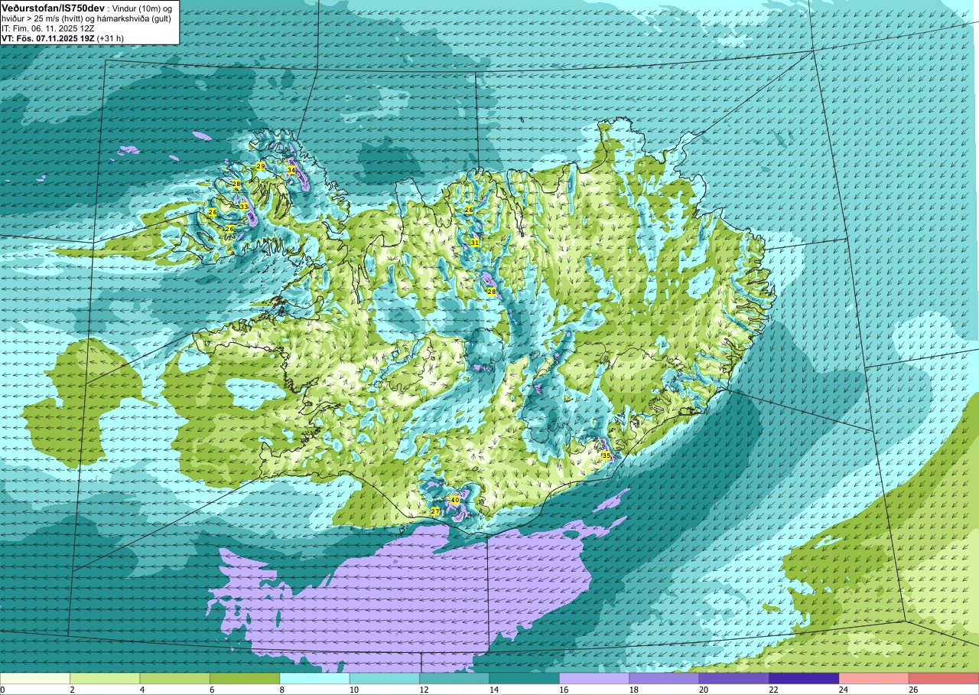Pick the light pink 24–26 m/s legend swatch
This screenshot has width=979, height=695.
tap(874, 678)
